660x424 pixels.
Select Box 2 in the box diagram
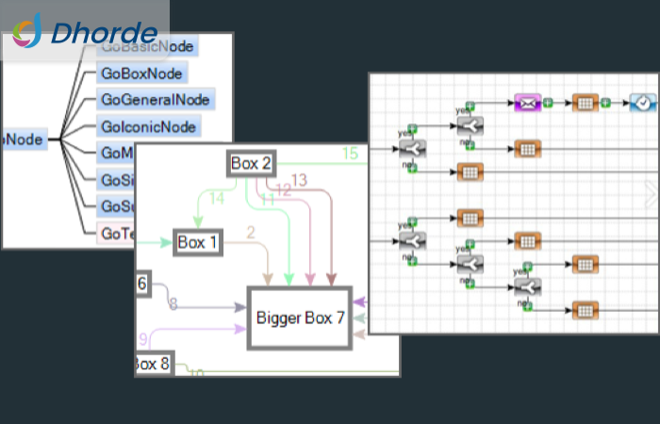[252, 163]
